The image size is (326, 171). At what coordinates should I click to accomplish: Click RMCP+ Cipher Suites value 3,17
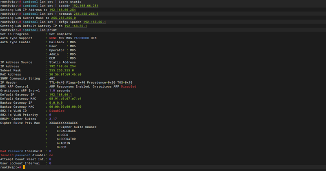(x=53, y=119)
